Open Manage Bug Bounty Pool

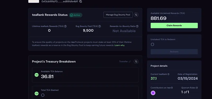(118, 15)
